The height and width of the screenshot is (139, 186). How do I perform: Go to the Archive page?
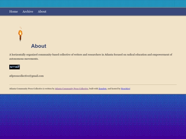click(x=28, y=12)
